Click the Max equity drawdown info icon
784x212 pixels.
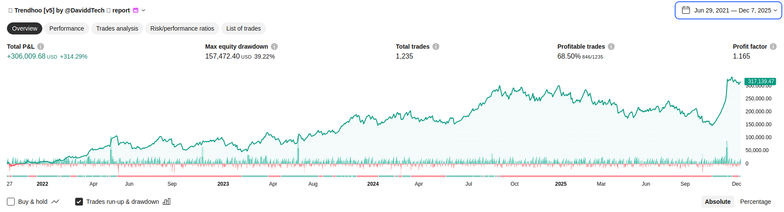[x=274, y=47]
